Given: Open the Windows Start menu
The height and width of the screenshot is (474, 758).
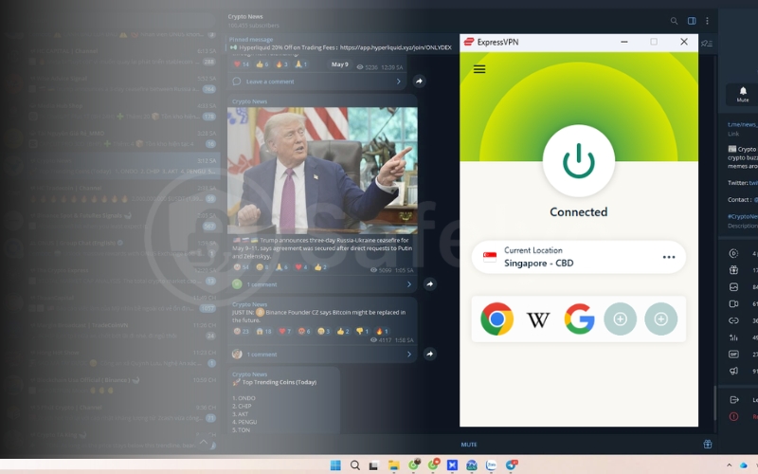Looking at the screenshot, I should pos(335,465).
